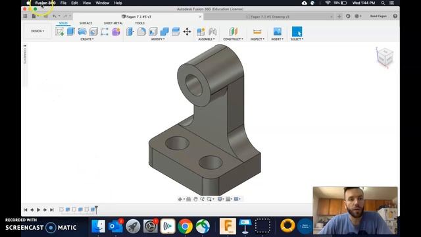Select the Hole tool
Image resolution: width=421 pixels, height=237 pixels.
pyautogui.click(x=93, y=32)
